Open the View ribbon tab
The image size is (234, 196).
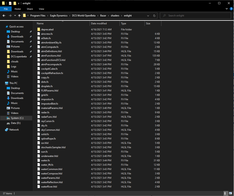tap(41, 9)
